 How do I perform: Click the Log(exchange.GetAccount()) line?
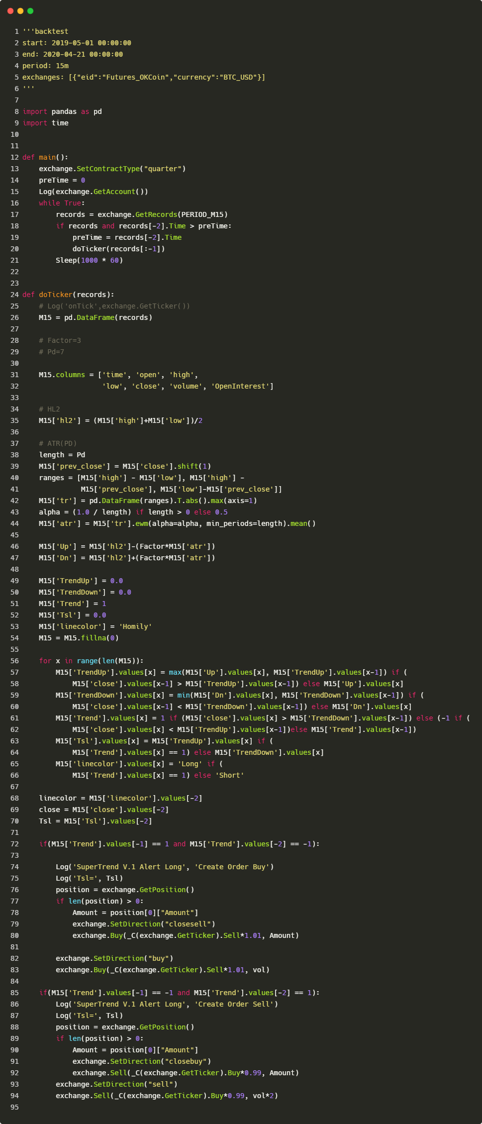94,192
